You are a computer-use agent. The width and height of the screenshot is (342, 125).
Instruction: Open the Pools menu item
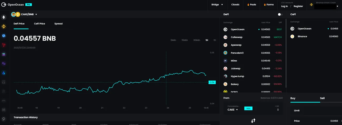point(251,5)
